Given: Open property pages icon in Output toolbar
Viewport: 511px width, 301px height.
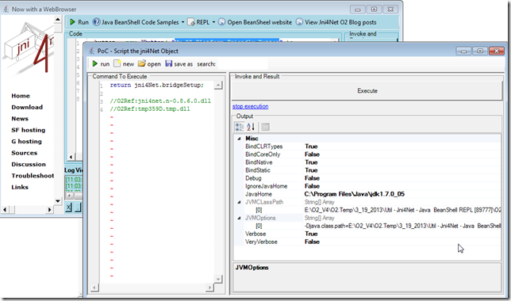Looking at the screenshot, I should [x=265, y=127].
